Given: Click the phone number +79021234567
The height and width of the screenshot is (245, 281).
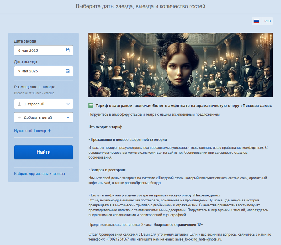Looking at the screenshot, I should [x=117, y=239].
